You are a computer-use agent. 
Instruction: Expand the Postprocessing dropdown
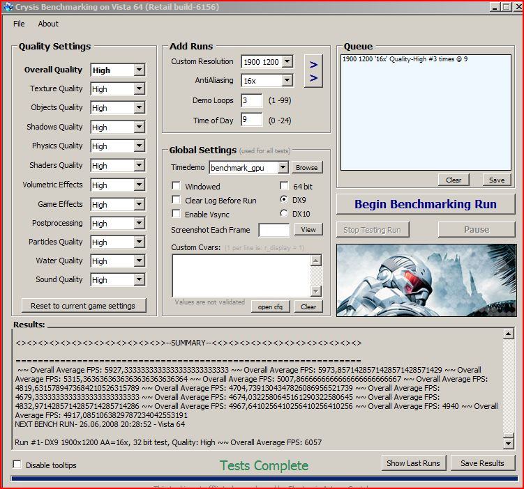(139, 223)
